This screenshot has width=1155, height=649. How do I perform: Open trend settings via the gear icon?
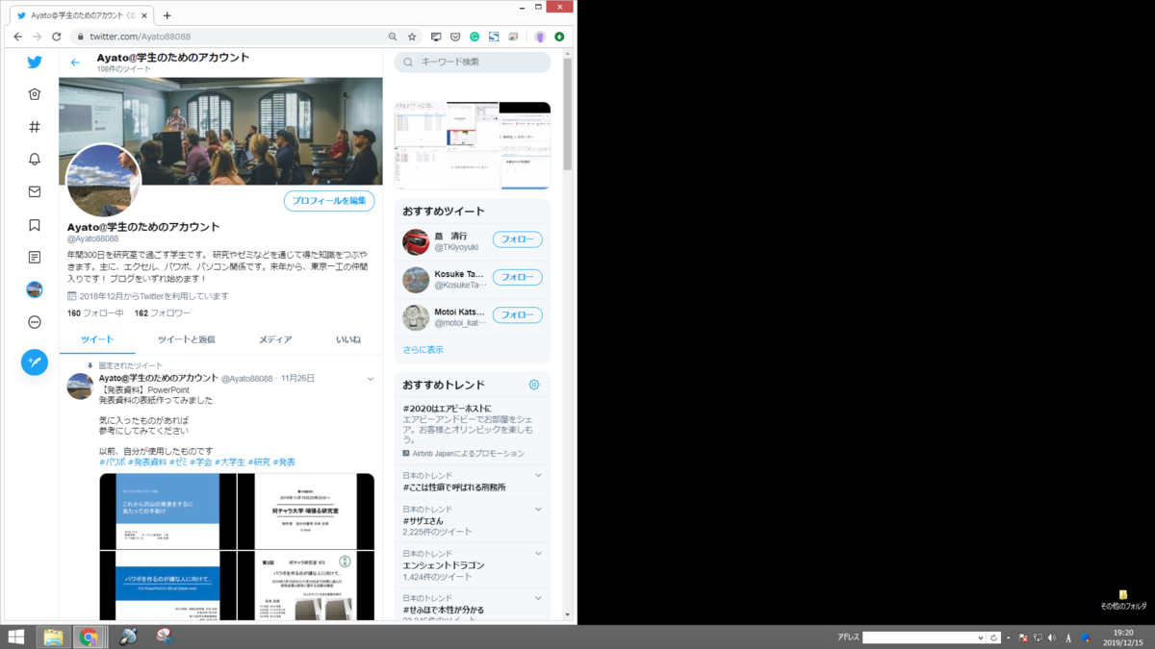point(533,384)
